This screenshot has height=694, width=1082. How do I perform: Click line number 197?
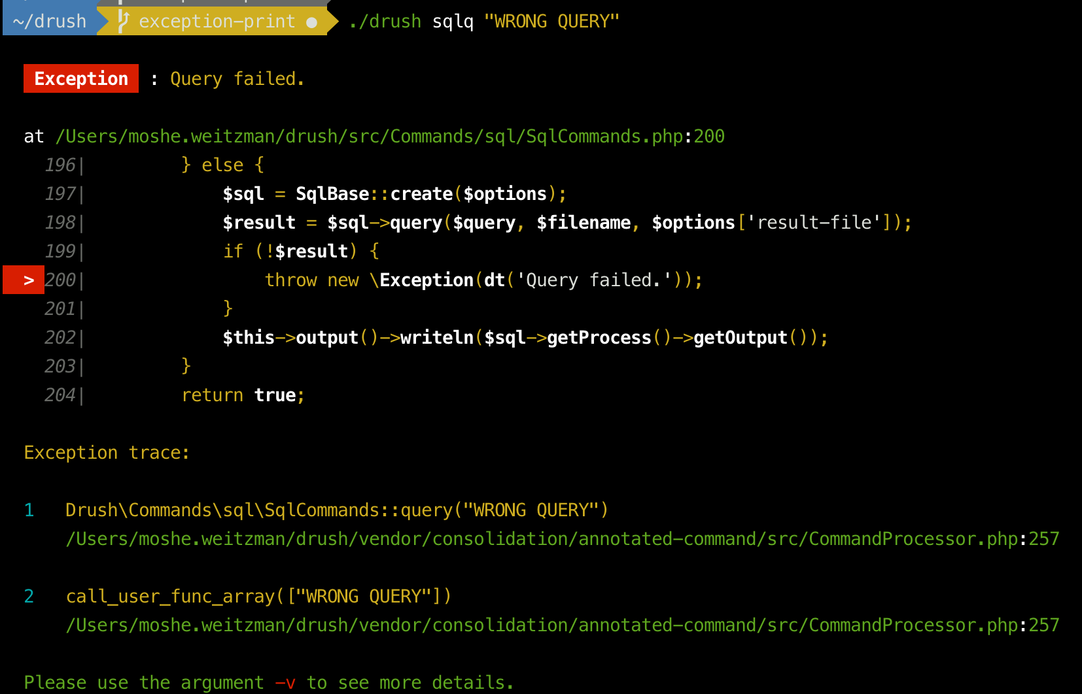tap(60, 193)
